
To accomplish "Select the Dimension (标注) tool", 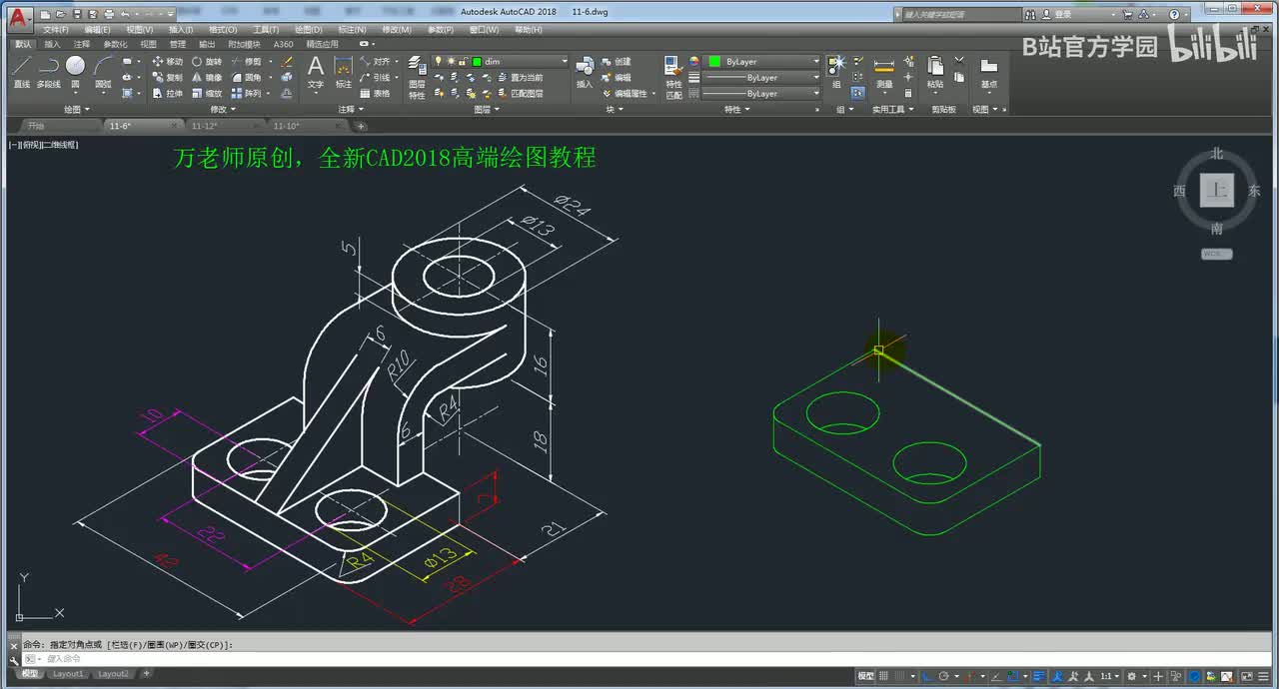I will tap(343, 72).
